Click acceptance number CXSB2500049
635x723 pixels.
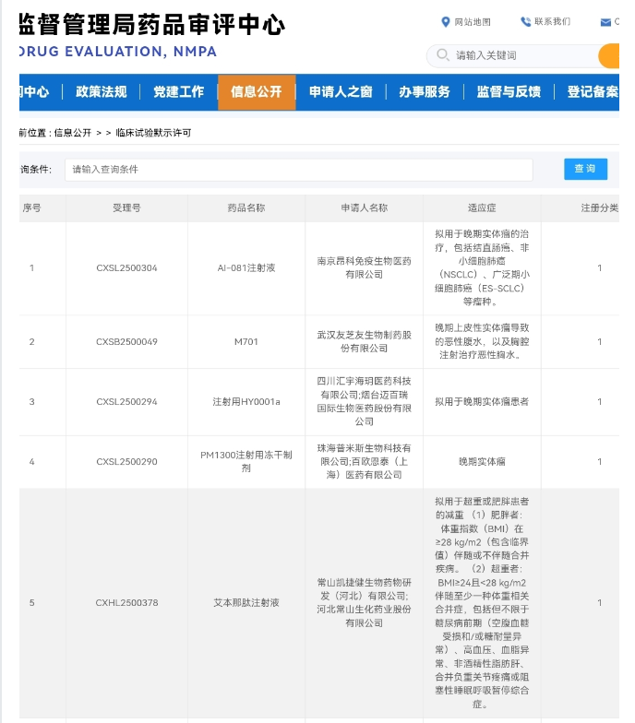click(x=126, y=341)
